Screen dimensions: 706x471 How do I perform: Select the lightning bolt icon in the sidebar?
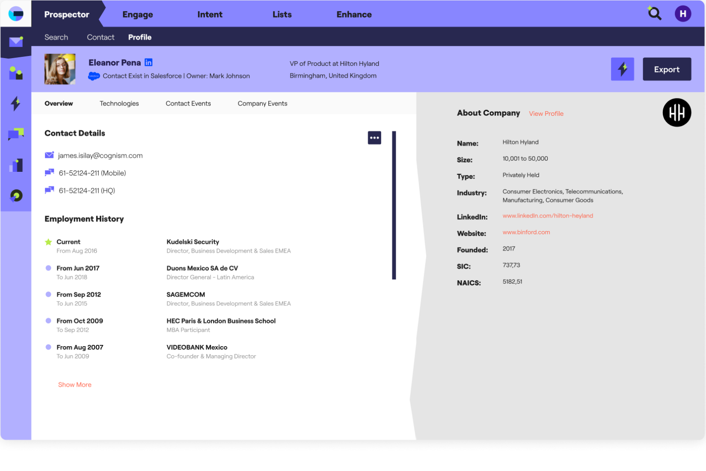(x=16, y=103)
